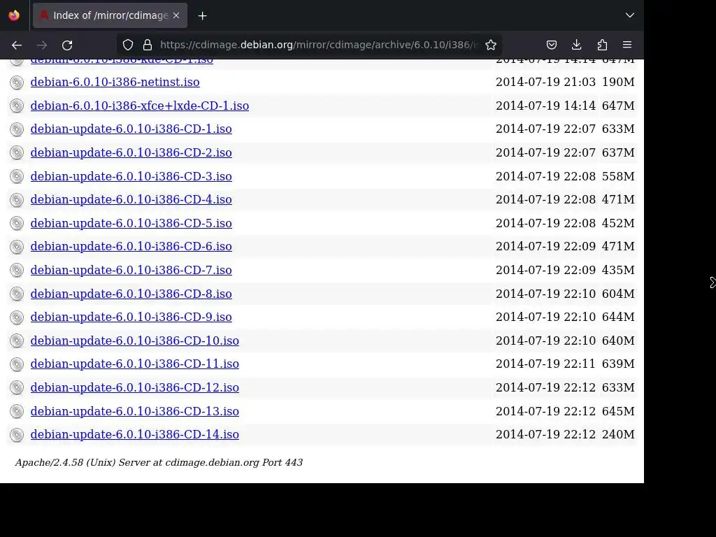Select the Index of /mirror/cdimage tab

coord(110,15)
